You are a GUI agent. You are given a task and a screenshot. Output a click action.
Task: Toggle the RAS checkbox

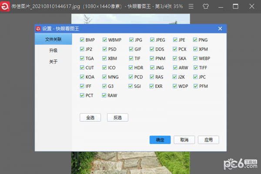[x=152, y=77]
